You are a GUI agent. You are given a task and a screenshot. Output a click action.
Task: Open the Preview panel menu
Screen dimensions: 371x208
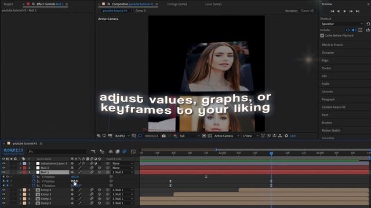click(368, 4)
